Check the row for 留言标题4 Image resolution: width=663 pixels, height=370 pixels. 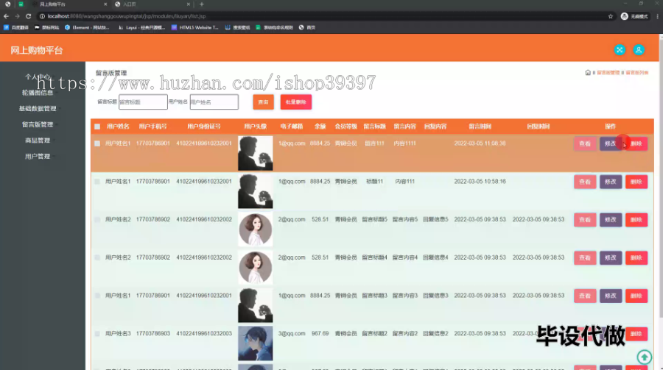pyautogui.click(x=97, y=257)
